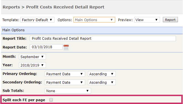Open the Primary Ordering Ascending direction dropdown
This screenshot has width=183, height=104.
tap(102, 74)
